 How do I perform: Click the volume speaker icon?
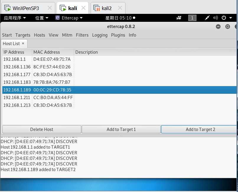[x=215, y=18]
